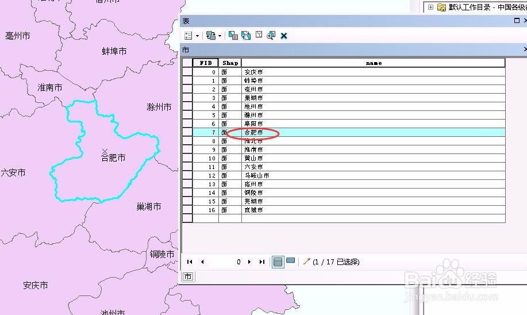527x315 pixels.
Task: Click the name cell 池州市
Action: 374,106
